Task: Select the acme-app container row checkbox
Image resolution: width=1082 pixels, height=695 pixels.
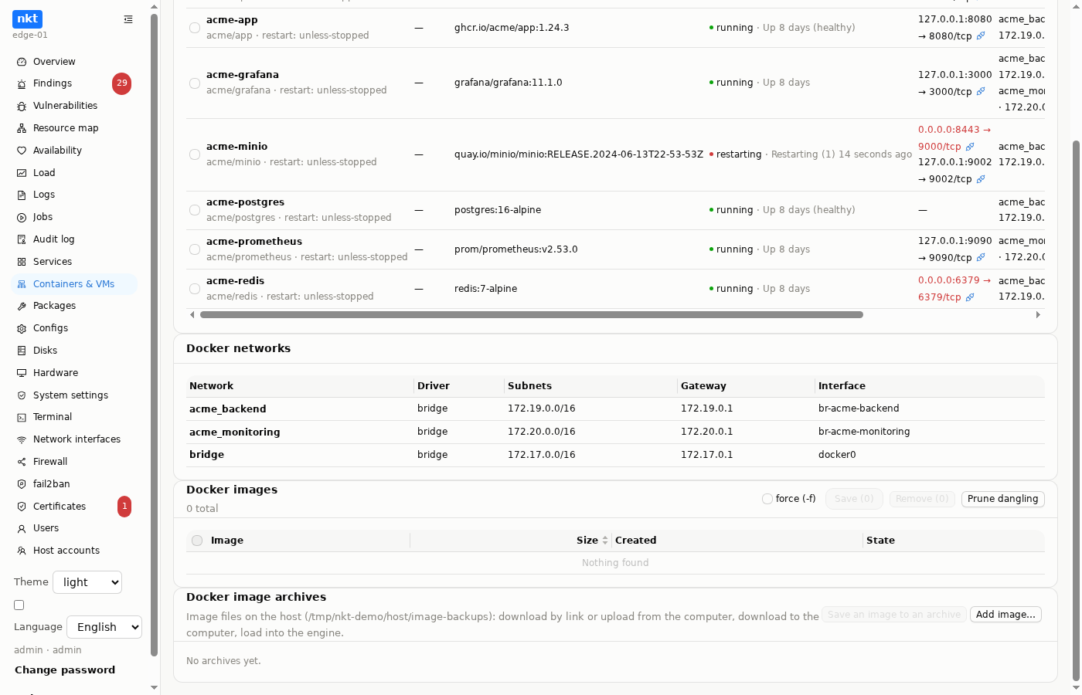Action: 195,28
